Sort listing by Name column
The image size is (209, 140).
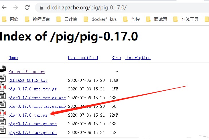coord(13,58)
